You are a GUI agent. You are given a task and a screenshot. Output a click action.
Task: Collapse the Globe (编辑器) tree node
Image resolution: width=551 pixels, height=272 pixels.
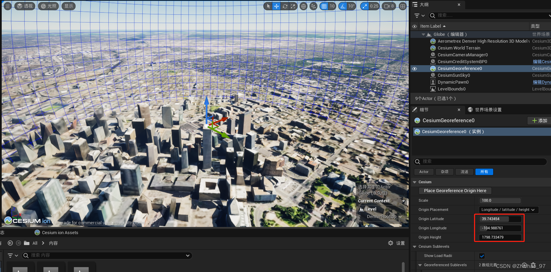pyautogui.click(x=423, y=34)
